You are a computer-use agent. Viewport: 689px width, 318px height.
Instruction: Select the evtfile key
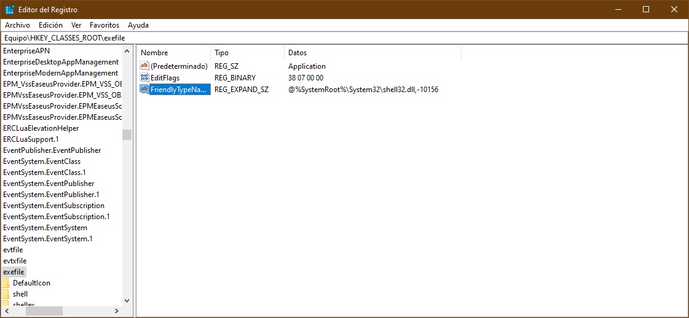click(x=13, y=250)
